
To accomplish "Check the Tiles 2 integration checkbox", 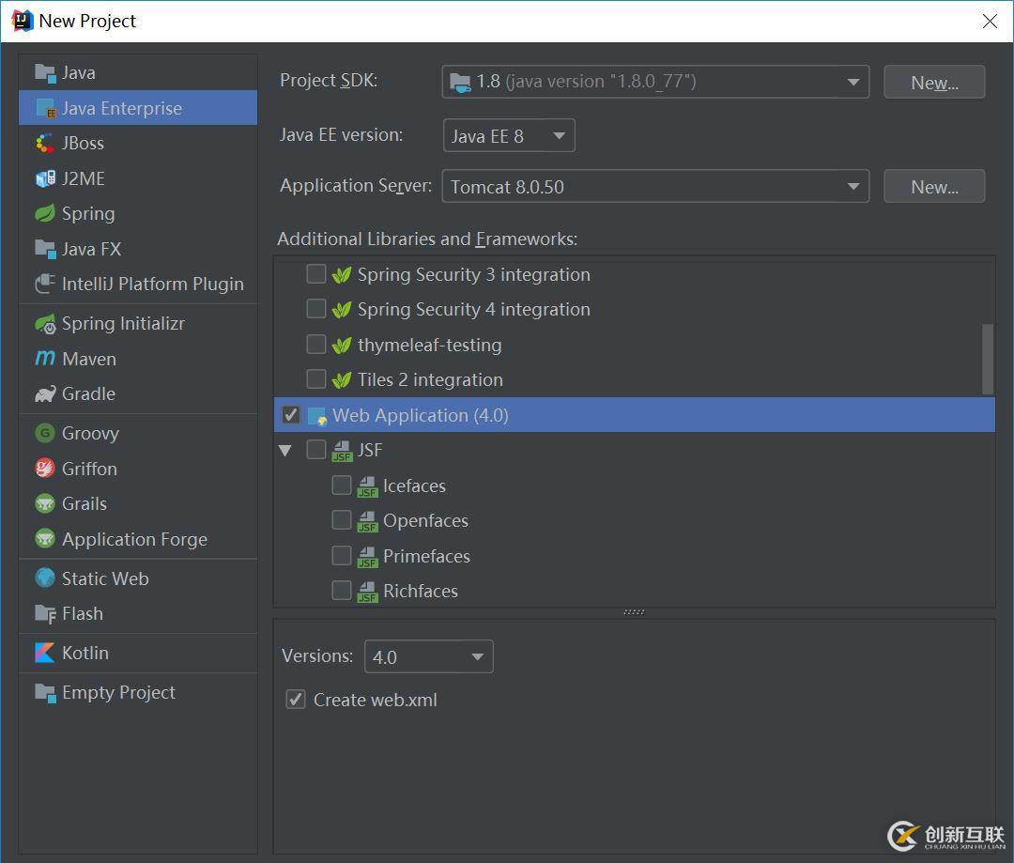I will 316,379.
